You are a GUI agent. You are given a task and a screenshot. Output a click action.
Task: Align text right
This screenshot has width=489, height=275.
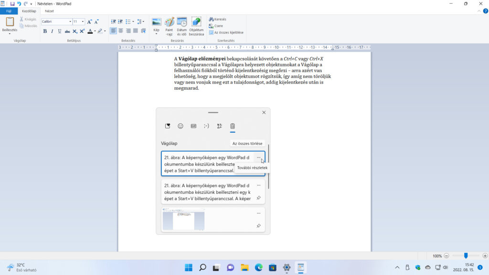[128, 31]
